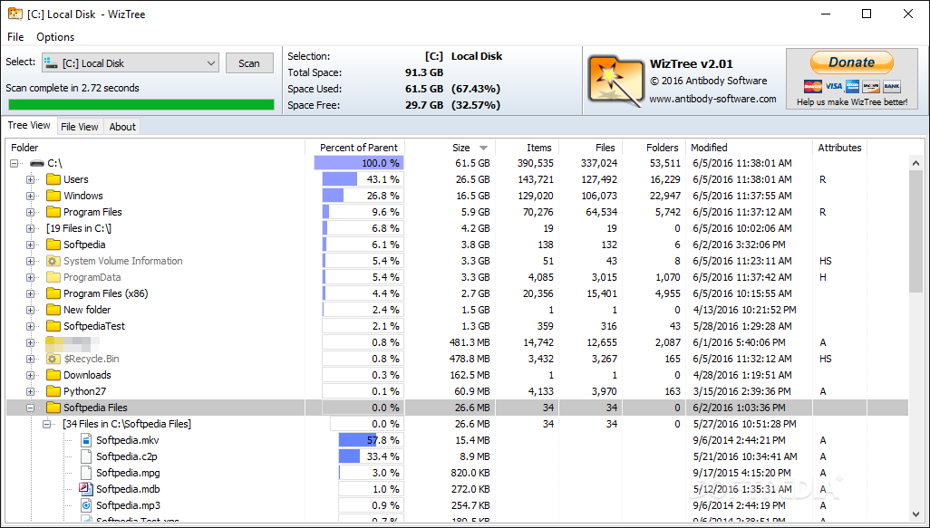930x528 pixels.
Task: Click the Softpedia.mdb Access file icon
Action: tap(86, 489)
